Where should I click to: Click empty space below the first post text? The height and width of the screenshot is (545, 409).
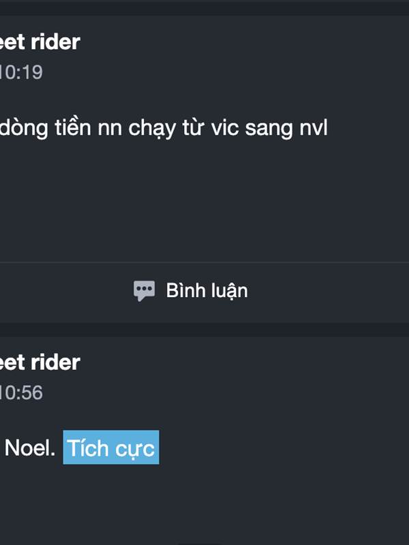204,198
